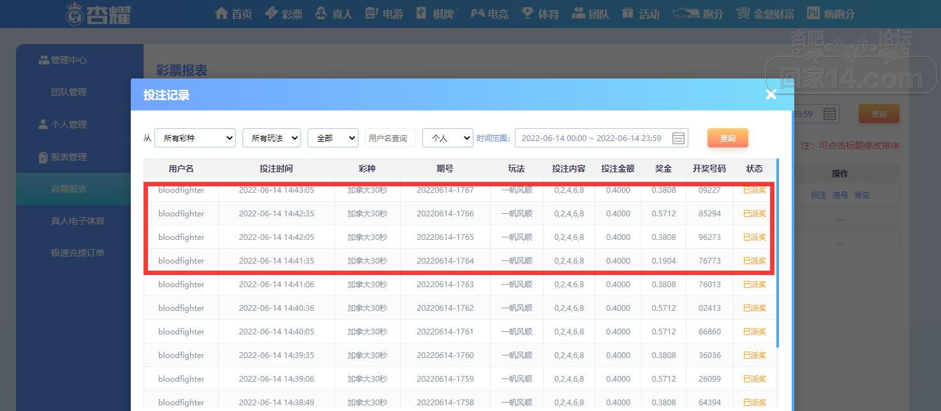The width and height of the screenshot is (941, 411).
Task: Open the 嗨跑分 hi icon
Action: click(x=813, y=13)
